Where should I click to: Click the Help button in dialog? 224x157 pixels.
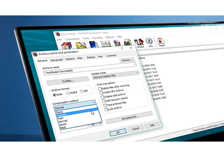click(x=152, y=125)
